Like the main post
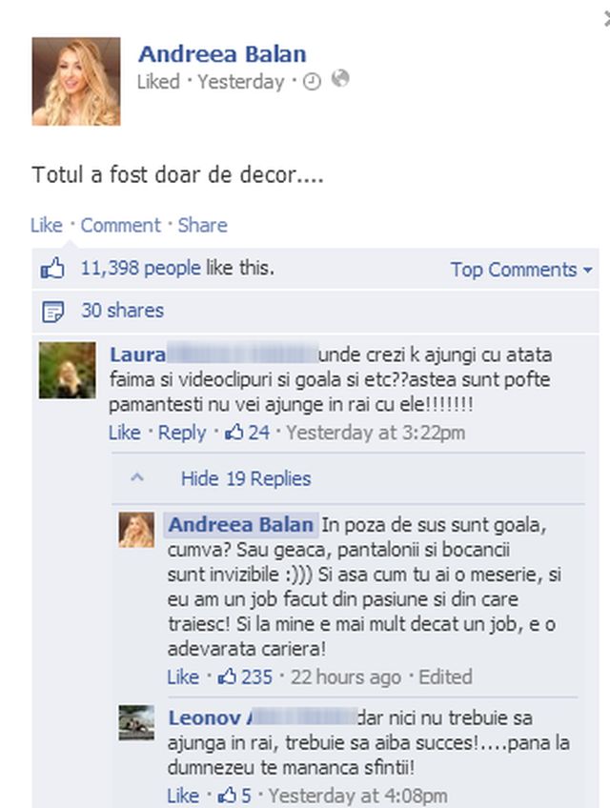Screen dimensions: 610x808 [x=47, y=225]
